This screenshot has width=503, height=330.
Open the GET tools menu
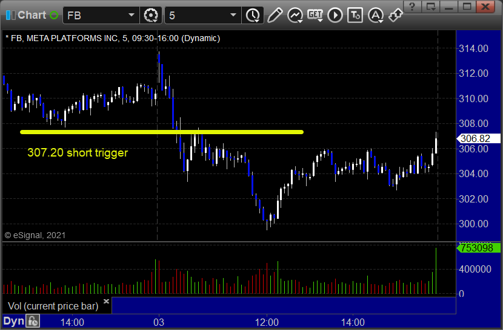point(315,15)
